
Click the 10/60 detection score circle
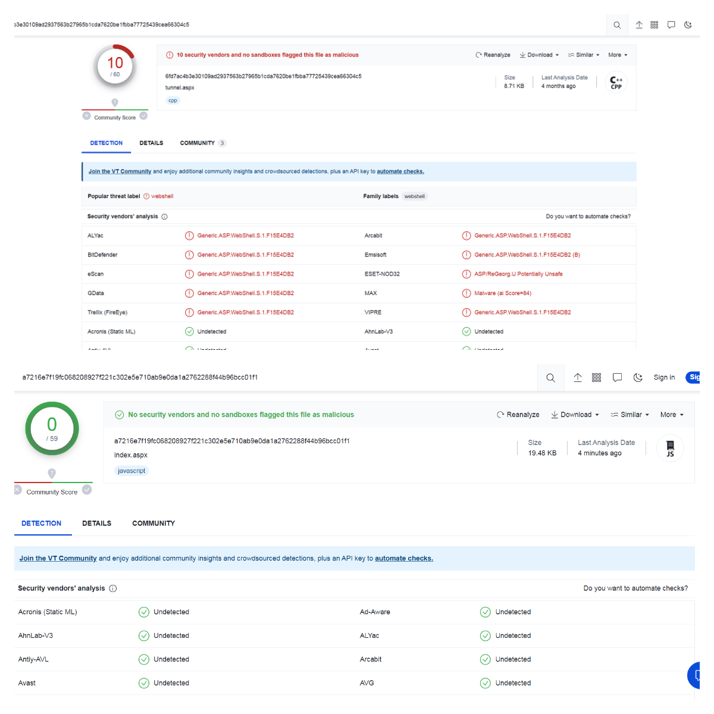click(x=115, y=66)
